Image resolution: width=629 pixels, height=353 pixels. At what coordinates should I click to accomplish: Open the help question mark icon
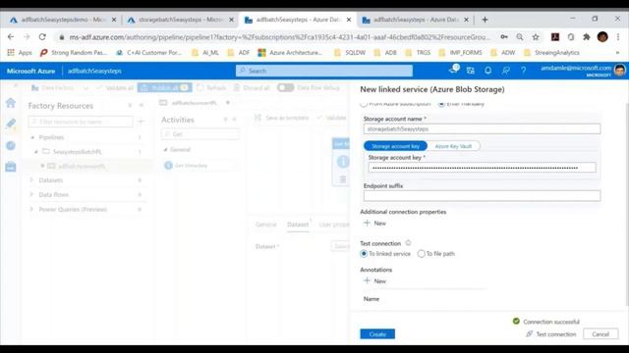[523, 71]
